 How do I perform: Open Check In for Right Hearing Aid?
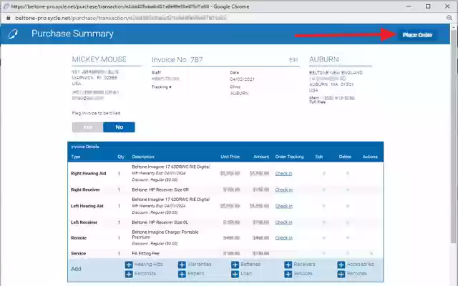(x=283, y=173)
